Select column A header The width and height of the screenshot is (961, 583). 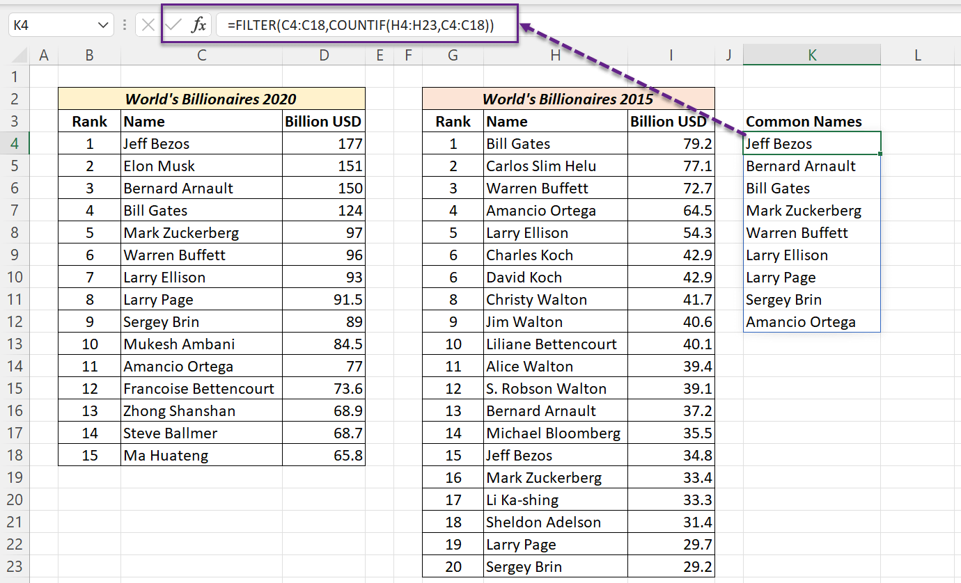tap(44, 55)
